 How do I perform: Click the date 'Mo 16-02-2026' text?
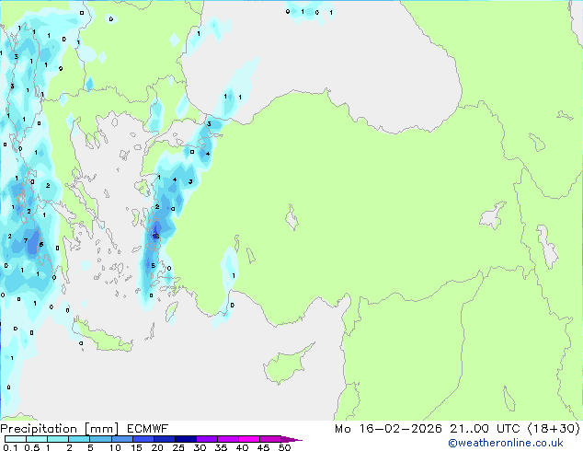point(388,429)
